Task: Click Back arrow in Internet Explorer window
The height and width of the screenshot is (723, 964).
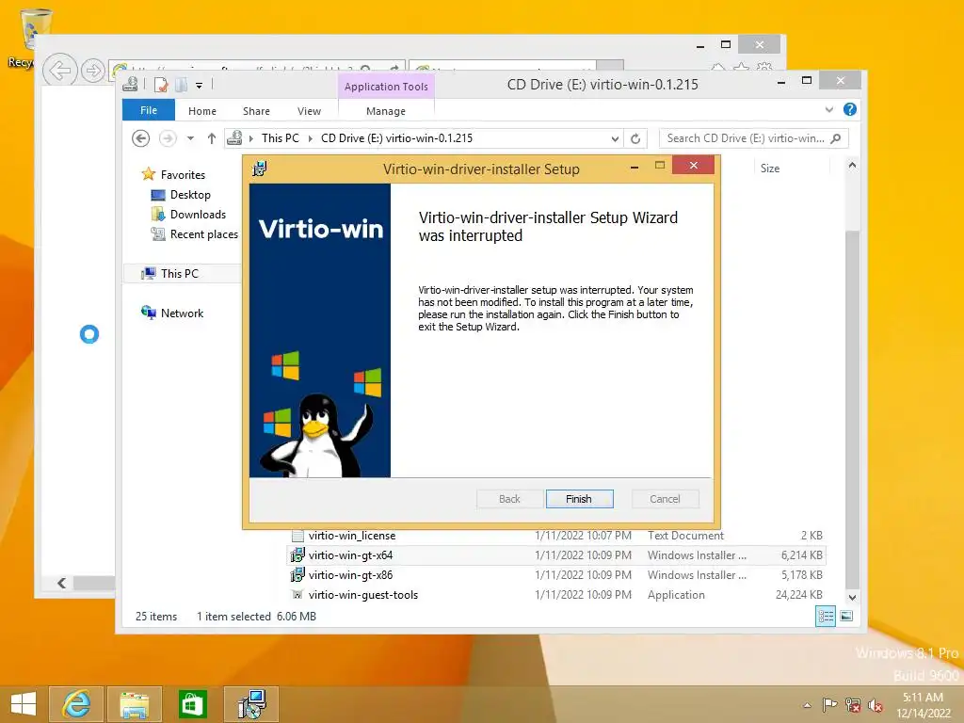Action: click(x=59, y=71)
